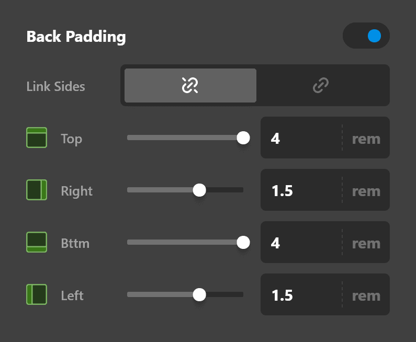Click the Top padding value field
Image resolution: width=416 pixels, height=342 pixels.
click(x=301, y=139)
